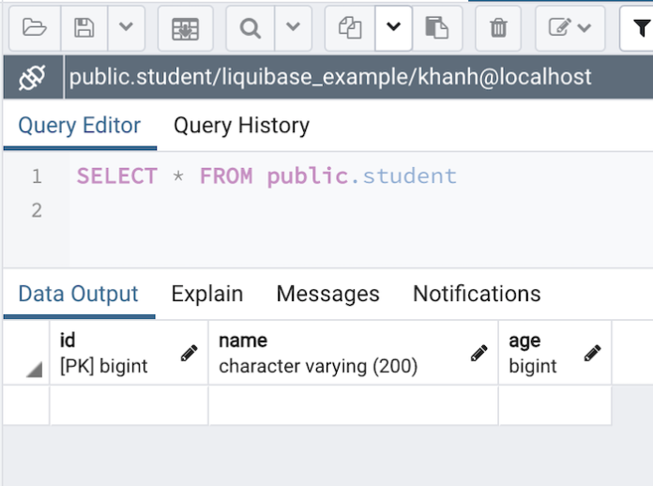Click the Find magnifier icon
The height and width of the screenshot is (486, 653).
[251, 28]
